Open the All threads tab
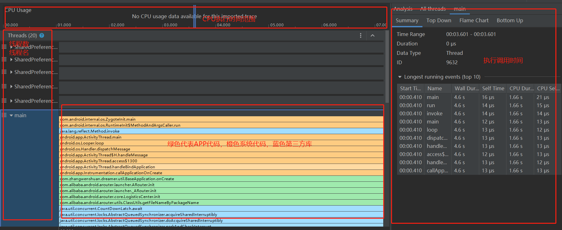The image size is (562, 230). 433,9
